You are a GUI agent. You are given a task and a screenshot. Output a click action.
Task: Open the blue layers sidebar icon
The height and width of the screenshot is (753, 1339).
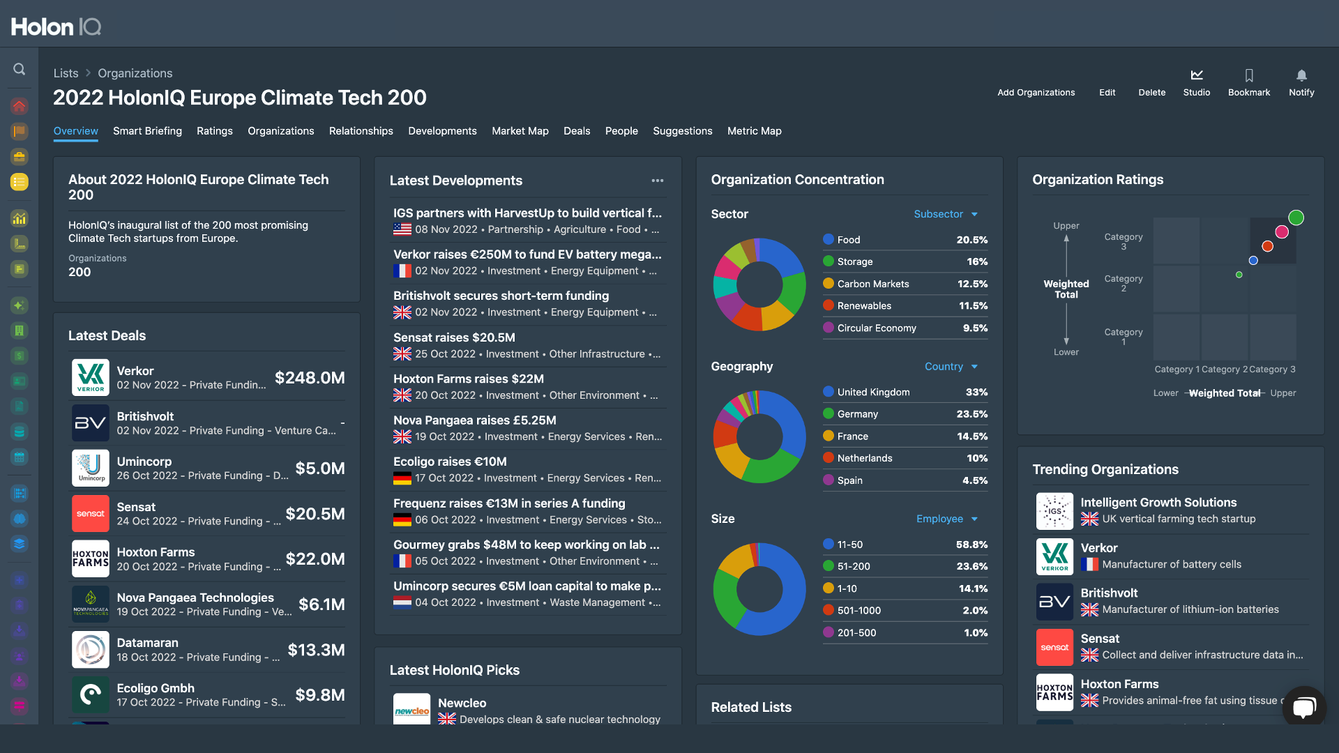[x=19, y=544]
